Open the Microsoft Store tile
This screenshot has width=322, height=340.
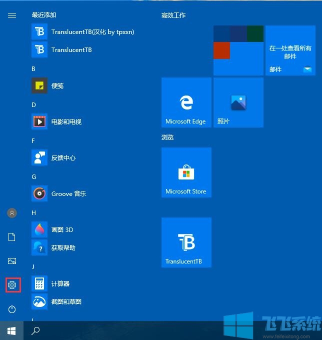[186, 172]
